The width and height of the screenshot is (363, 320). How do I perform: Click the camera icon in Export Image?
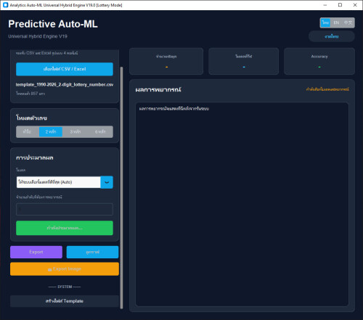49,269
